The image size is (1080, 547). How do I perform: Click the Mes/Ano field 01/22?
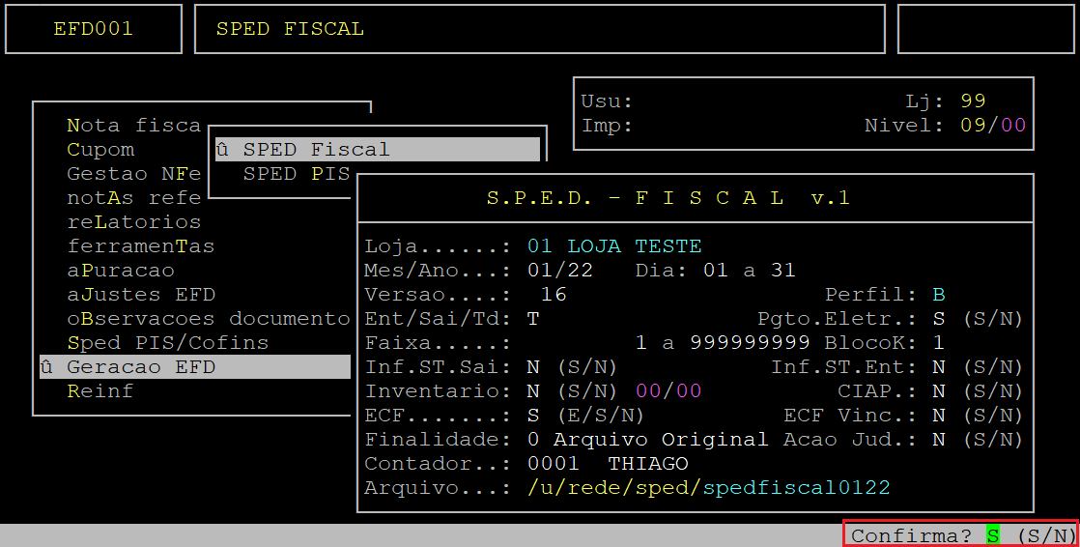560,270
